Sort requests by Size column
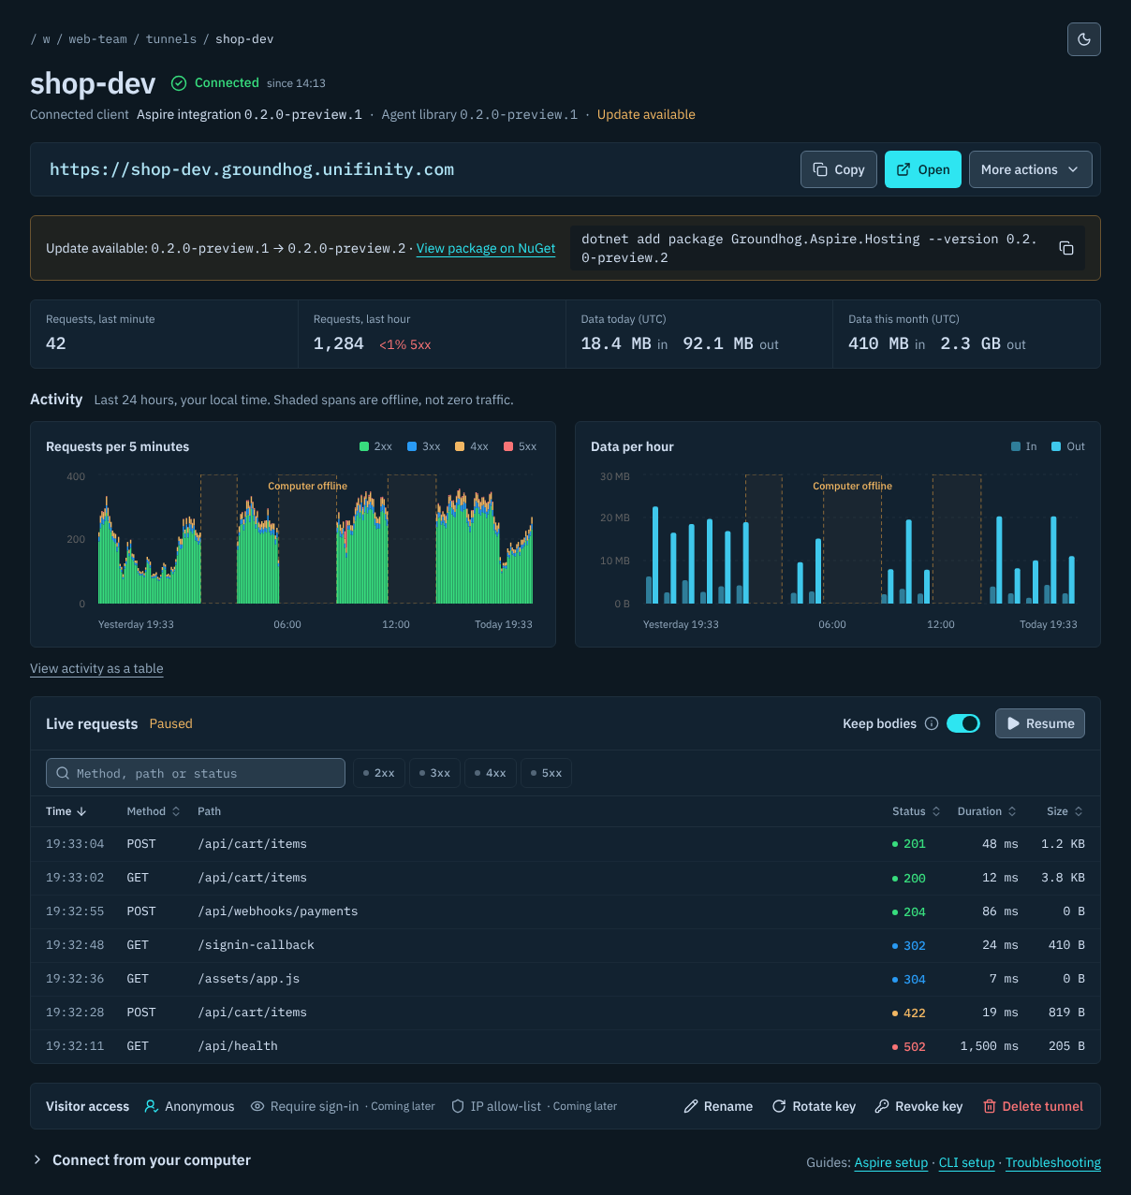This screenshot has width=1131, height=1195. 1065,811
